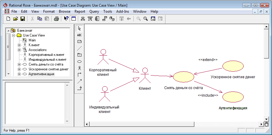Click diagram vertical scrollbar up arrow
Screen dimensions: 272x135
point(266,27)
